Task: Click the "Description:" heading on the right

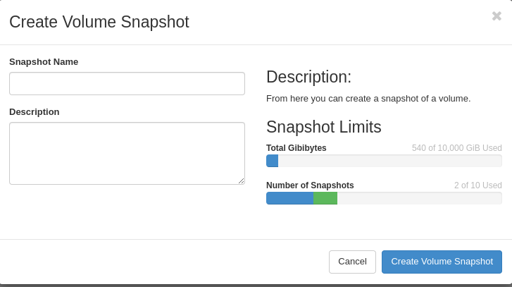Action: point(308,77)
